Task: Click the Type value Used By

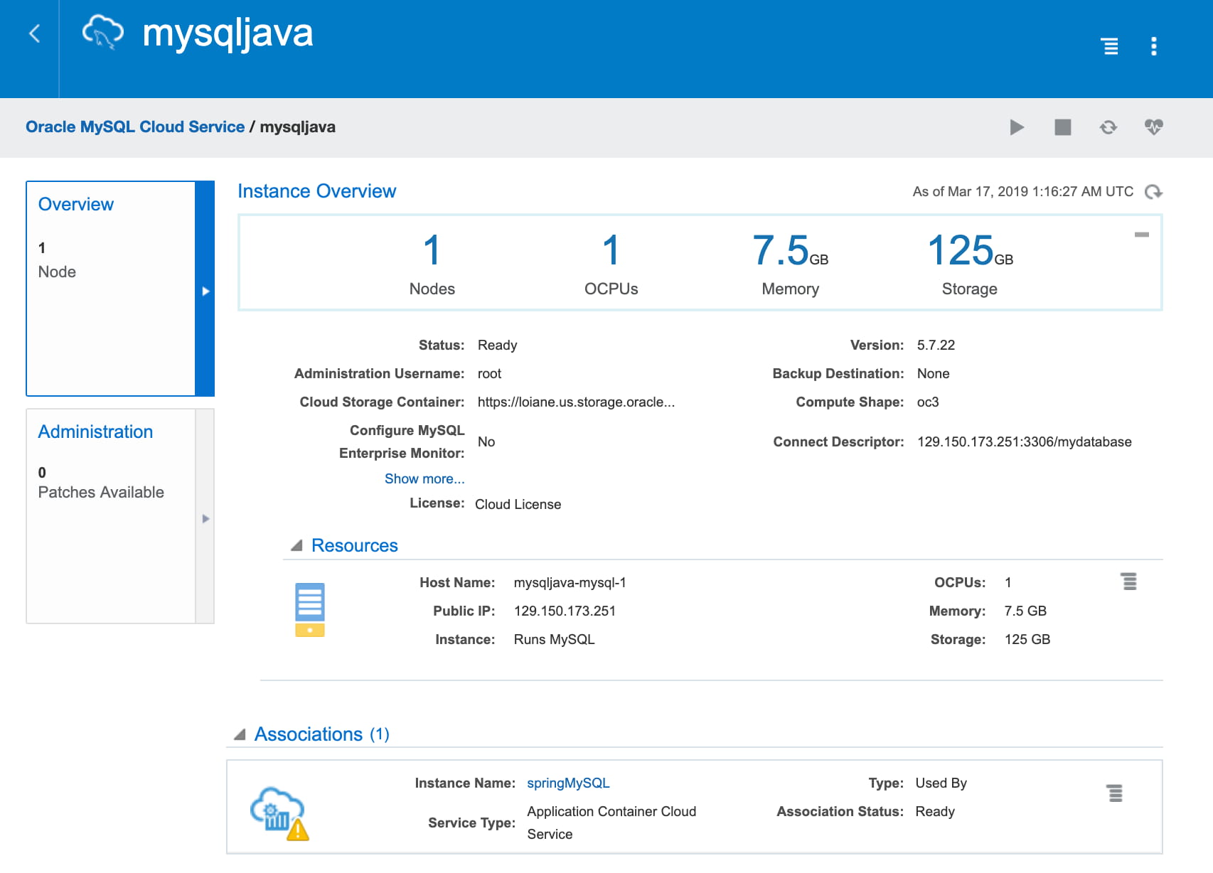Action: (x=941, y=783)
